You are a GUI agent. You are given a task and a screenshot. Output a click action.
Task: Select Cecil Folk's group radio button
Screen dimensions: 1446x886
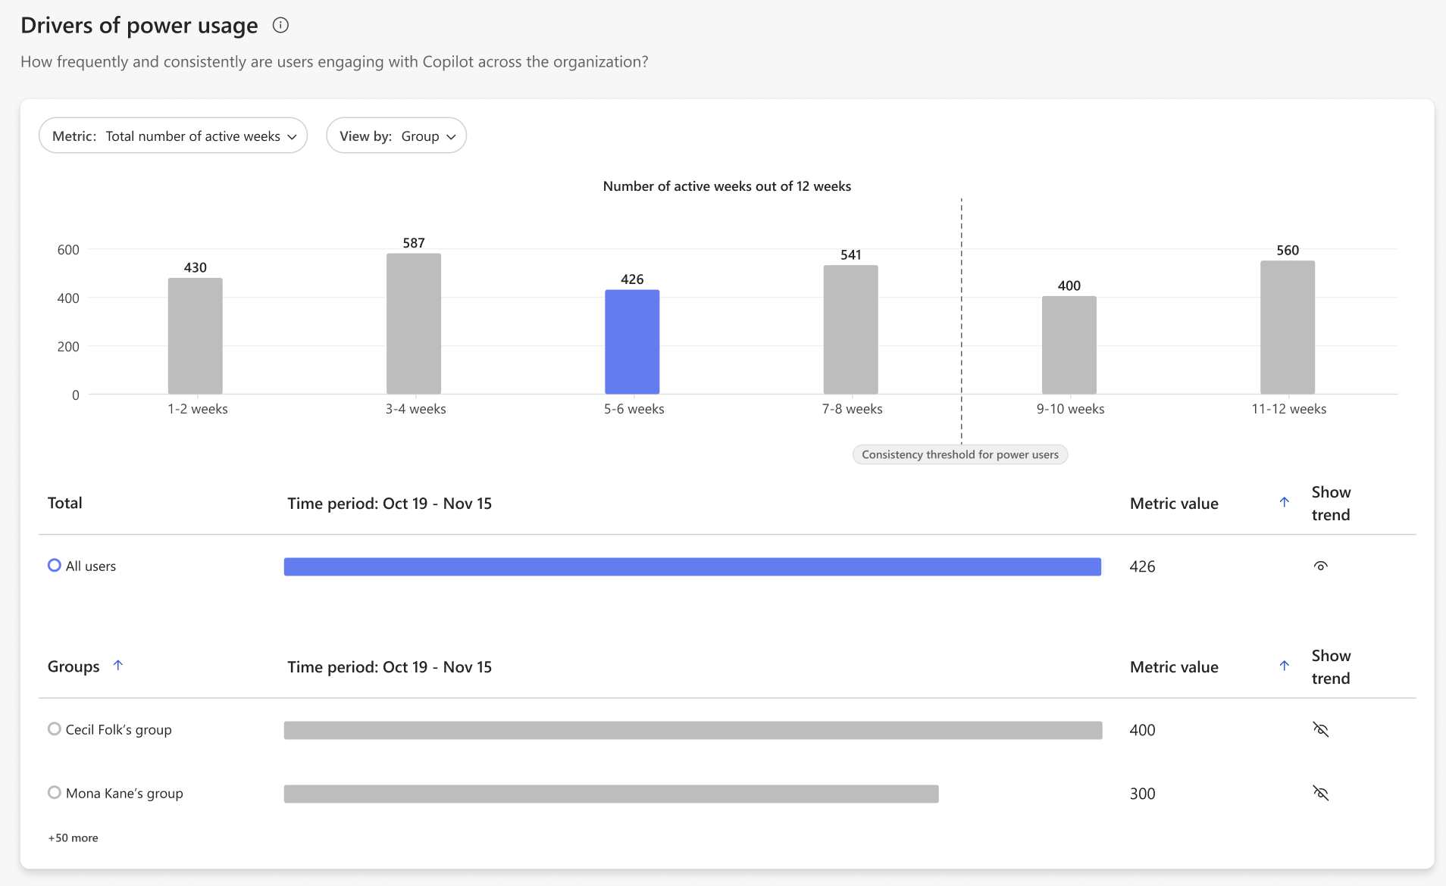54,728
